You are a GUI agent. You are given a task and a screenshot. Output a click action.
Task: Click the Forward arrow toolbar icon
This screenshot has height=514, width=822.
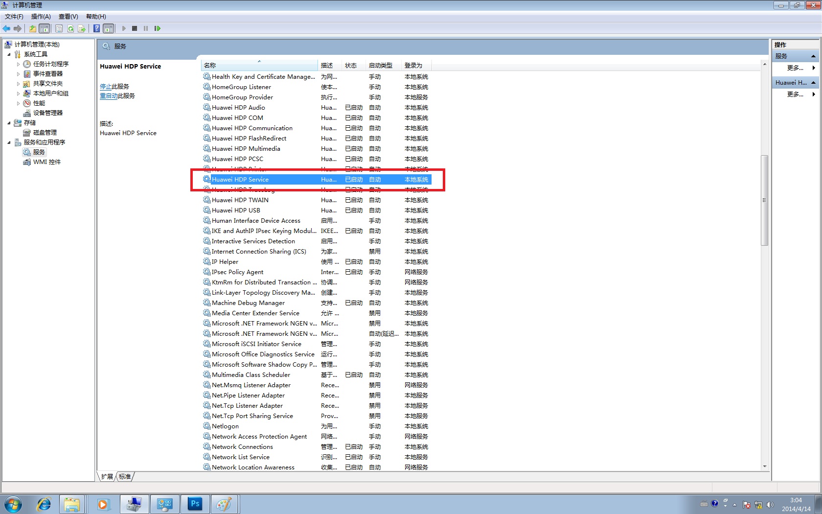18,28
